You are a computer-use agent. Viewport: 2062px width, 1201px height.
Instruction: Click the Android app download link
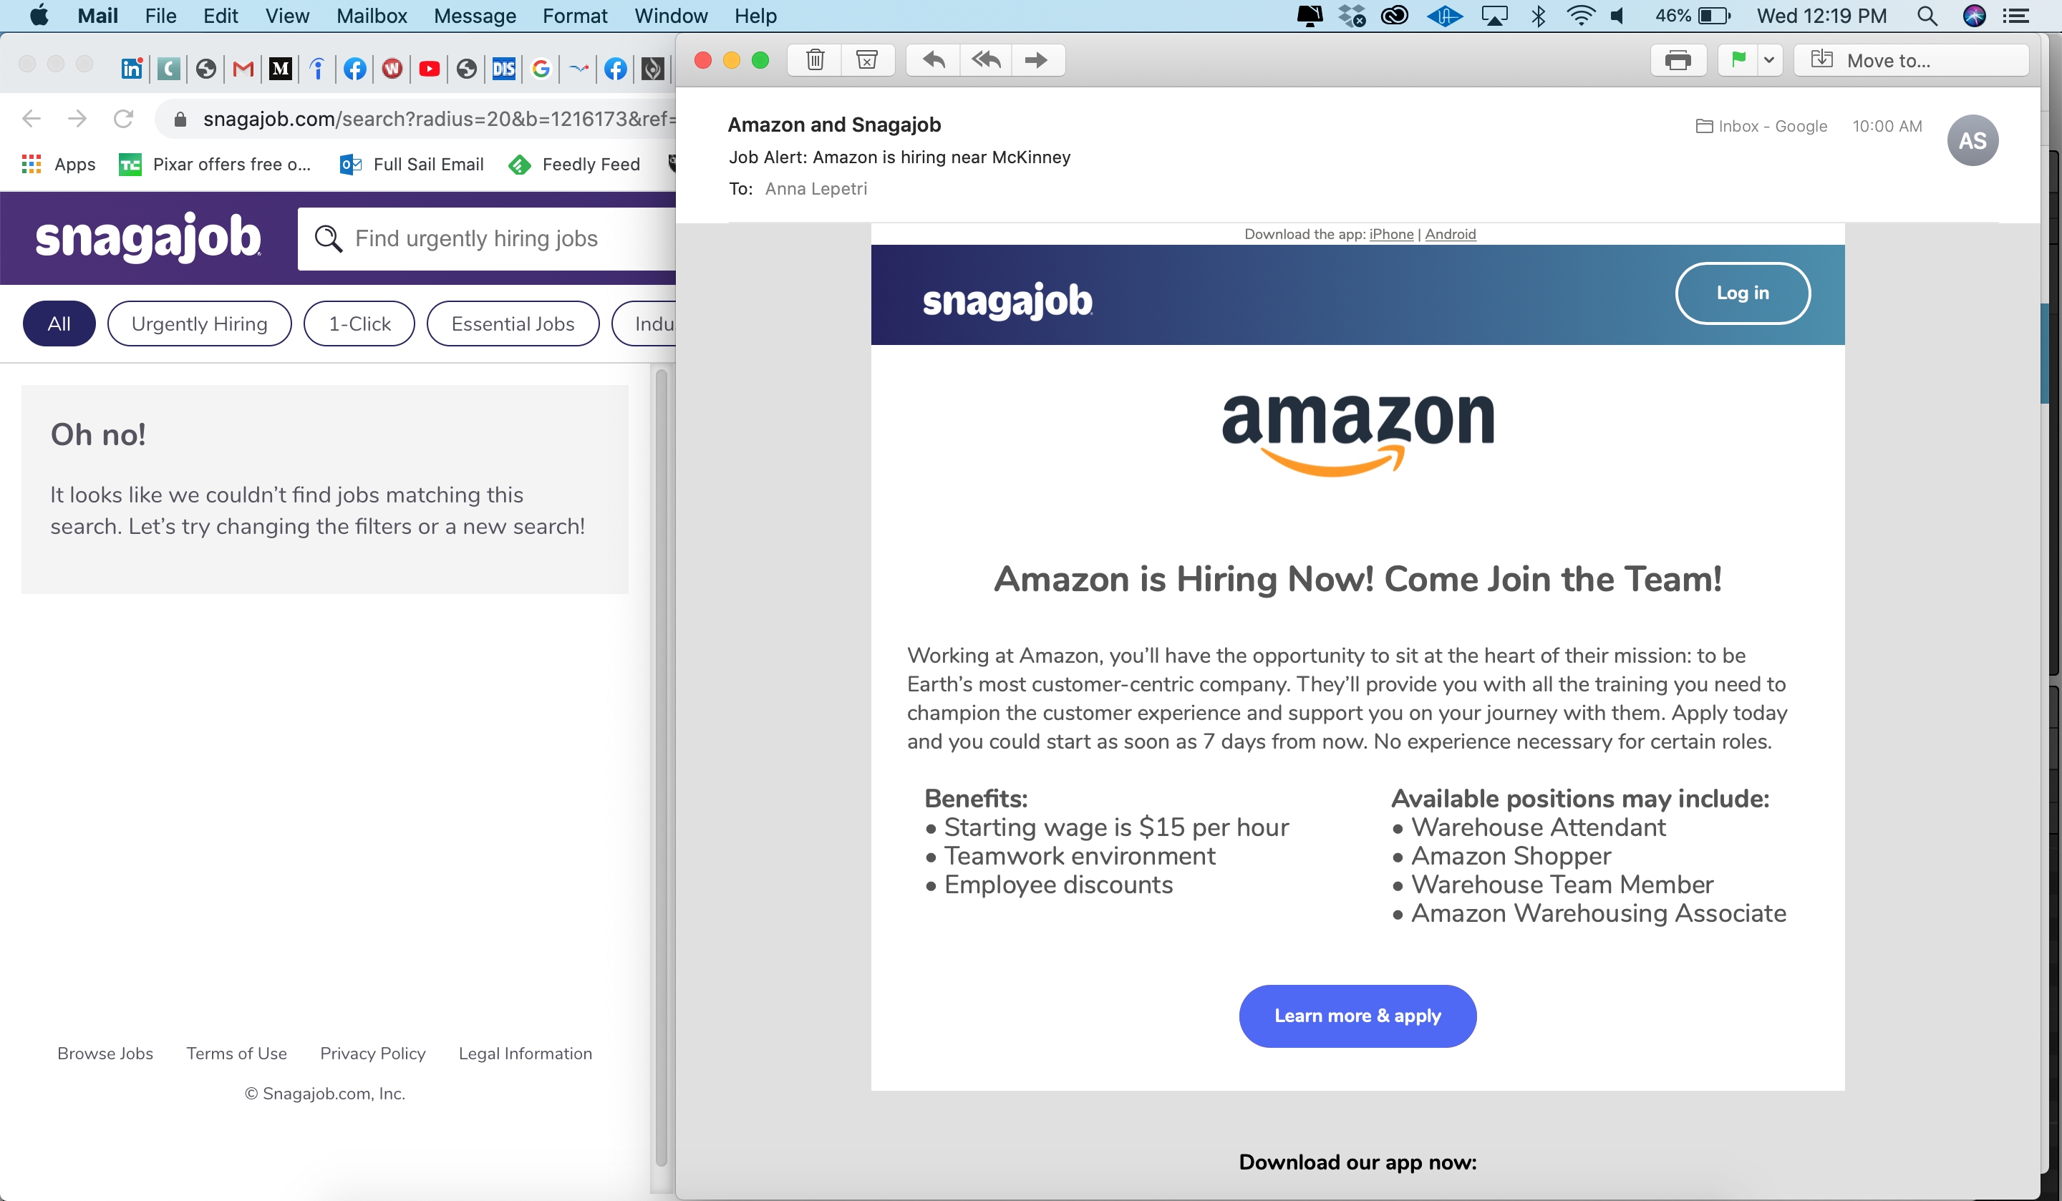pos(1450,234)
